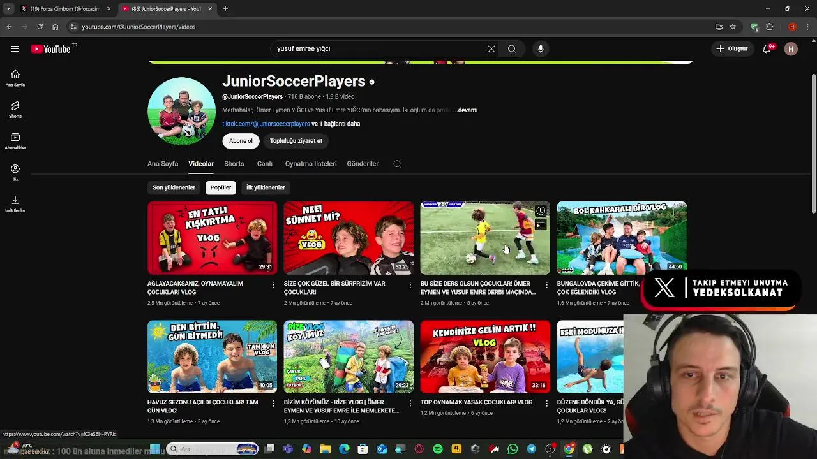The image size is (817, 459).
Task: Open options for BİZİM KÖYÜMÜZ video
Action: pos(410,404)
